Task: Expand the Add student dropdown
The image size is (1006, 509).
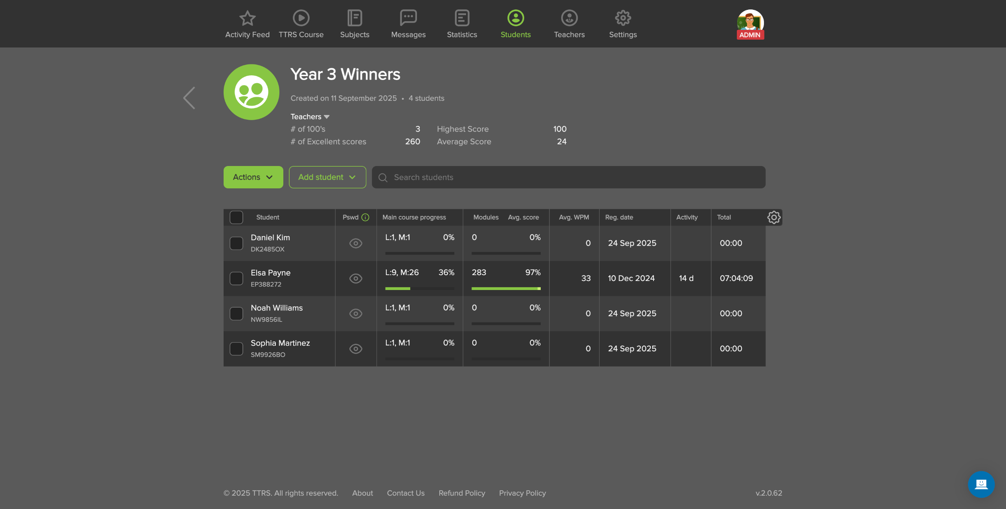Action: [x=327, y=177]
